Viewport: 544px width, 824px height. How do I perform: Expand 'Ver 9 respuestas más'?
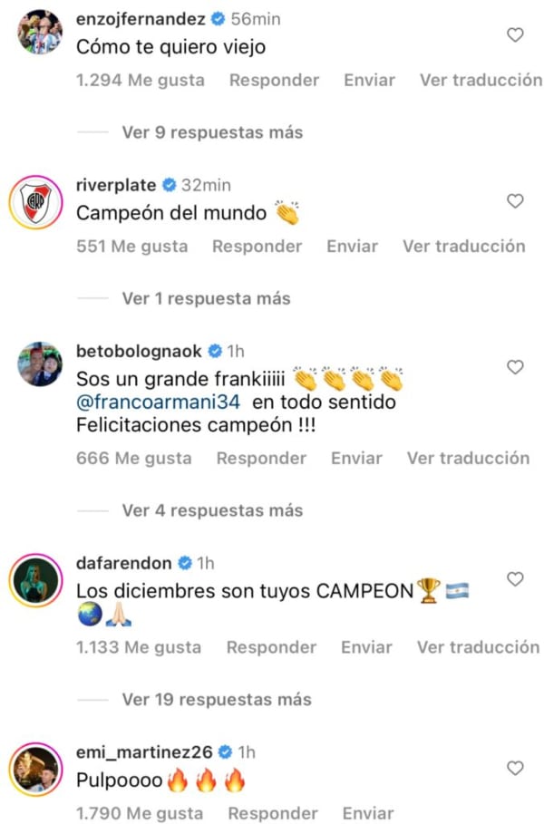tap(212, 132)
